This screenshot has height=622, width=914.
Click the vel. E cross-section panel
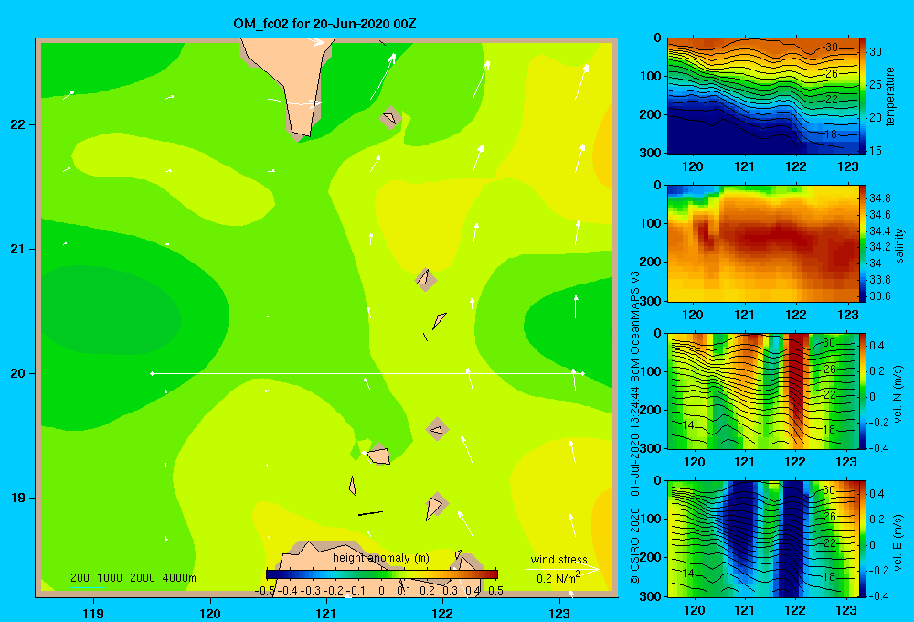(763, 539)
